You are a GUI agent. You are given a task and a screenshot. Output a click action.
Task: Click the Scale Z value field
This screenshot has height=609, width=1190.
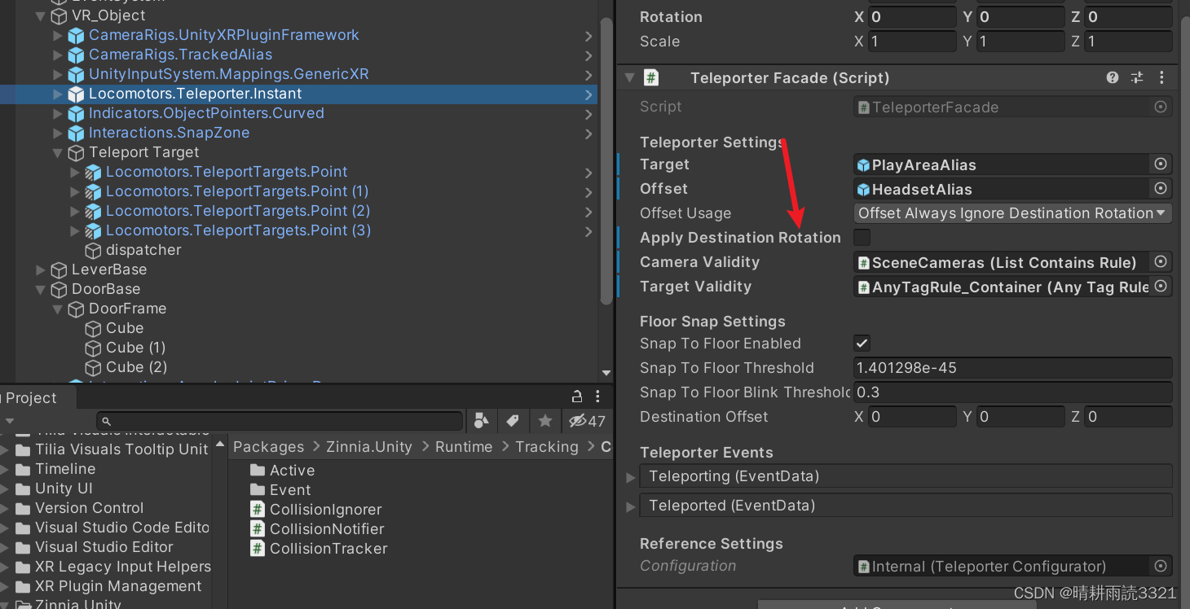click(x=1129, y=42)
